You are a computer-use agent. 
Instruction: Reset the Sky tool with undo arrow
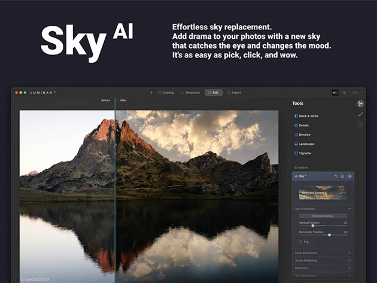click(x=336, y=176)
